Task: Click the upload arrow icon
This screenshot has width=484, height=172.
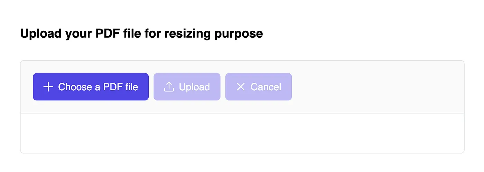Action: coord(169,87)
